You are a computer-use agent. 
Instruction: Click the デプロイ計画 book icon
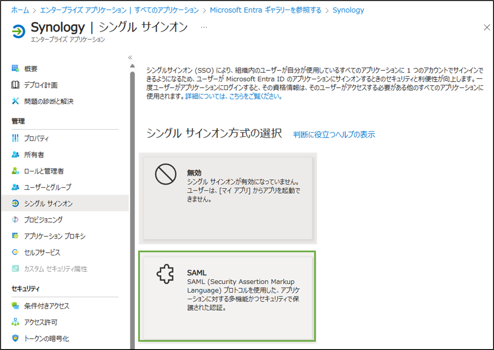(x=15, y=85)
